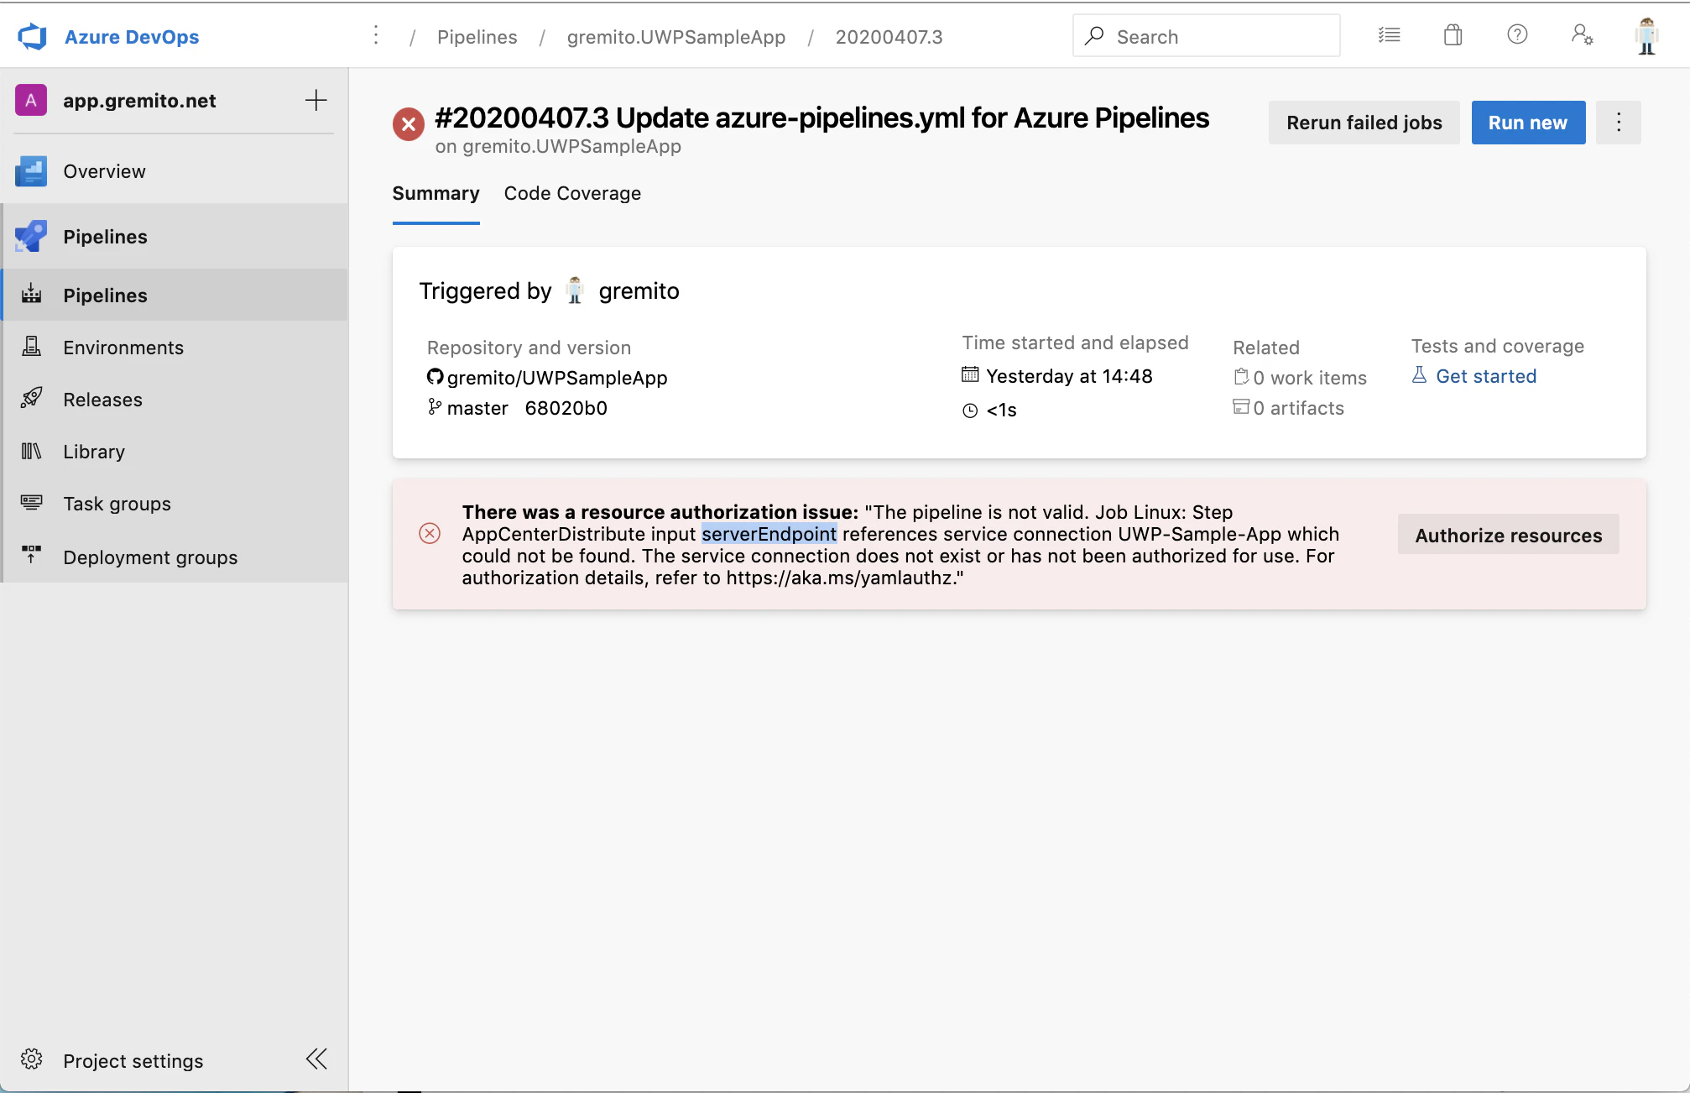Click the app.gremito.net project avatar

[x=31, y=101]
